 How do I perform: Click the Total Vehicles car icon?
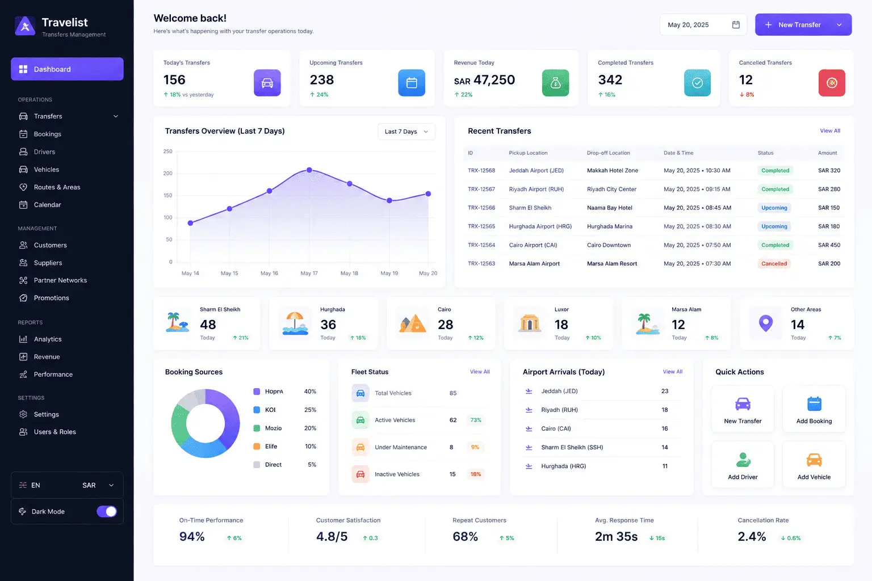coord(360,393)
